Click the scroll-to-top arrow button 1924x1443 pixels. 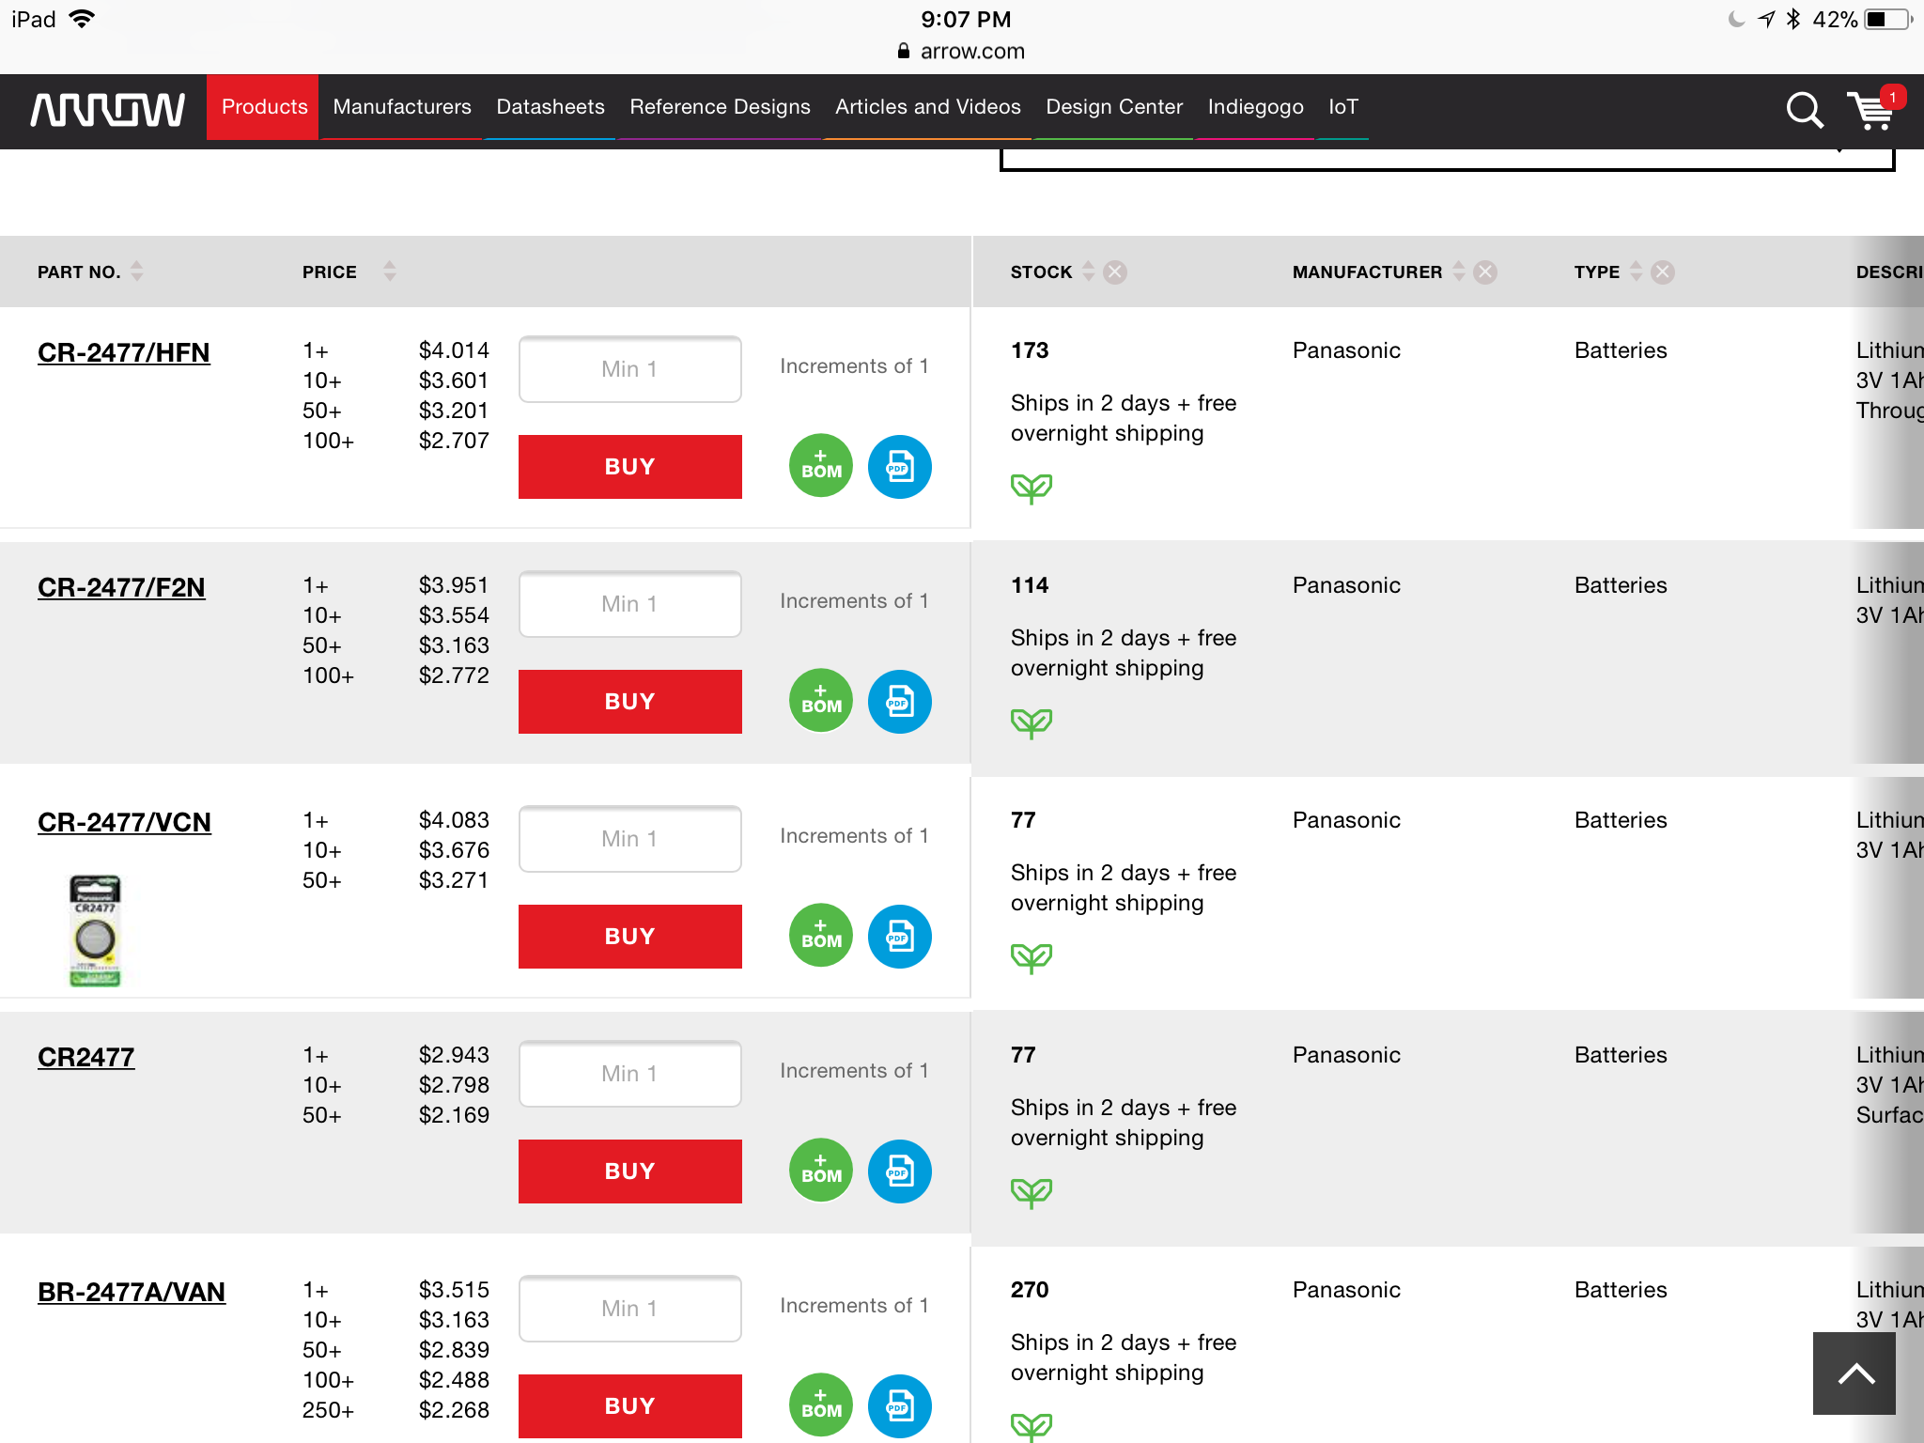coord(1854,1373)
